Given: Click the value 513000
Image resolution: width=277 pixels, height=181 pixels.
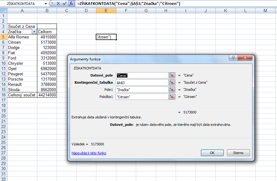Looking at the screenshot, I should coord(47,64).
